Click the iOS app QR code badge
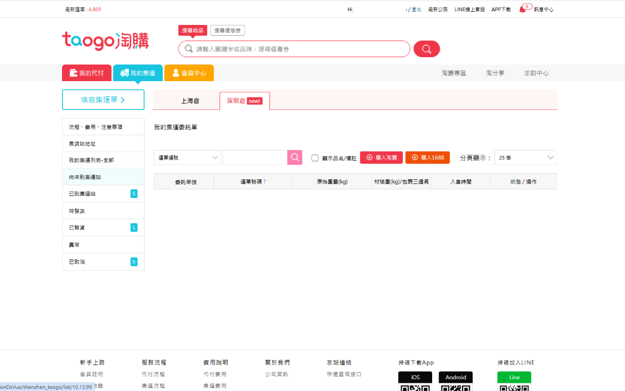Screen dimensions: 625x391 [415, 381]
